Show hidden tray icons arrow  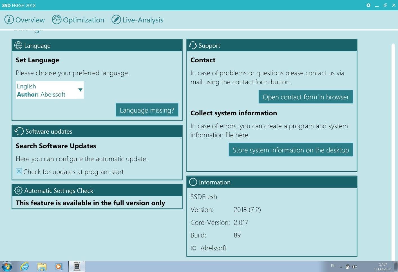341,267
